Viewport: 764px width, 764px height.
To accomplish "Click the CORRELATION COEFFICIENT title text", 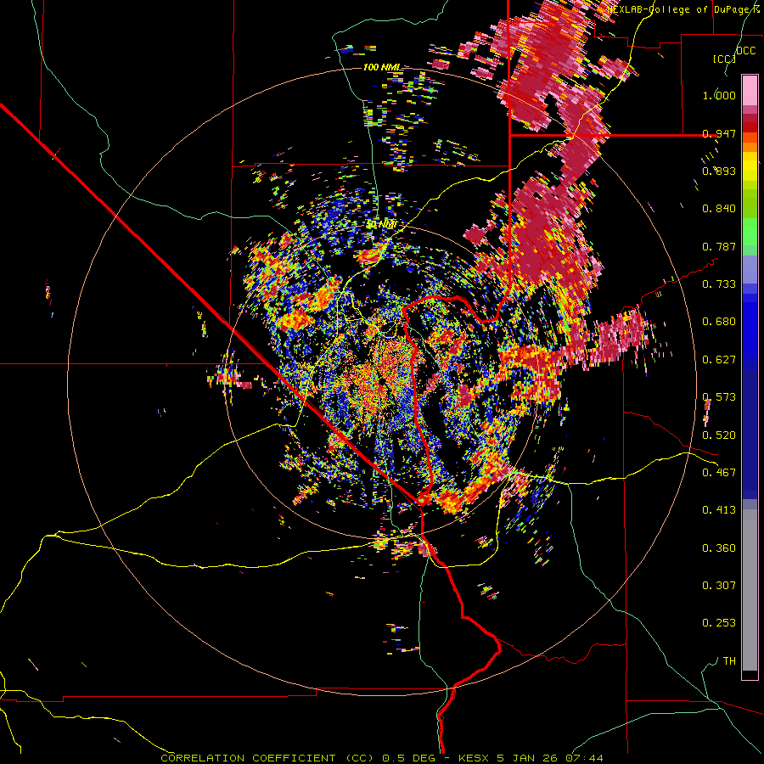I will [x=248, y=758].
